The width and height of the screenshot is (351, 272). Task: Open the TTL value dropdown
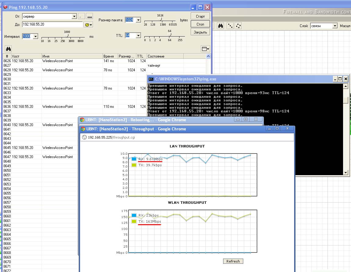[138, 36]
